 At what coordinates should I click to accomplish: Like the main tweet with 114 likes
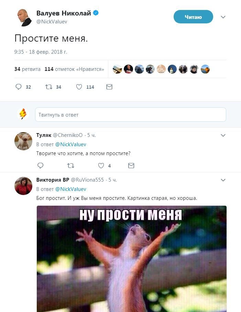pyautogui.click(x=79, y=87)
